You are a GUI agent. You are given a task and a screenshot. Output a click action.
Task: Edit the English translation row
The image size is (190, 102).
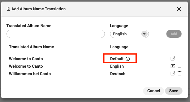[x=173, y=66]
